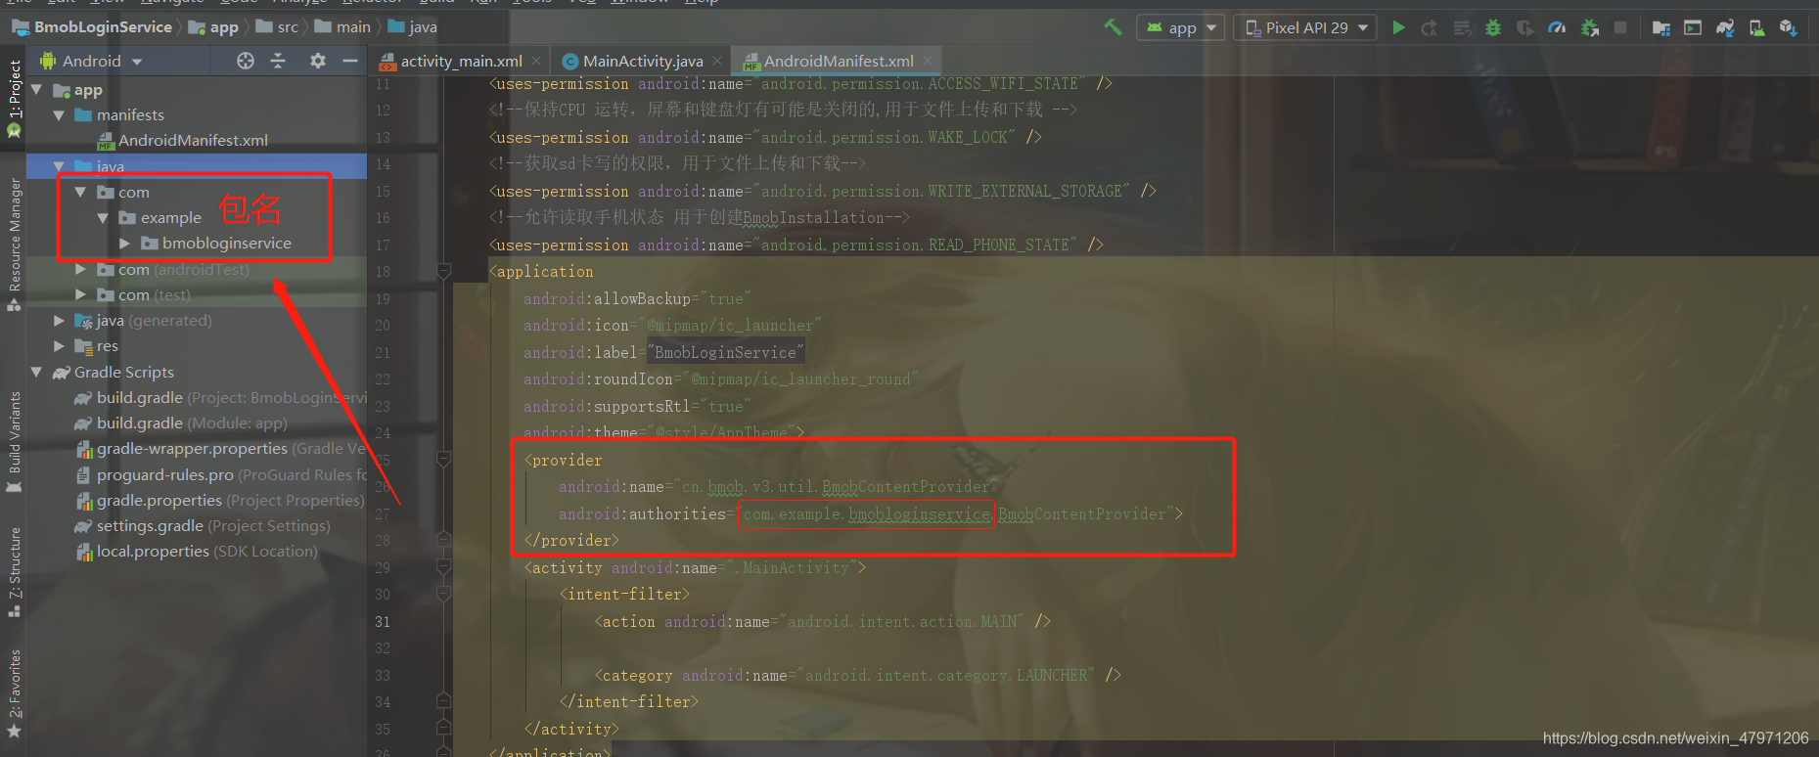Run the app with green play button
1819x757 pixels.
pos(1399,27)
